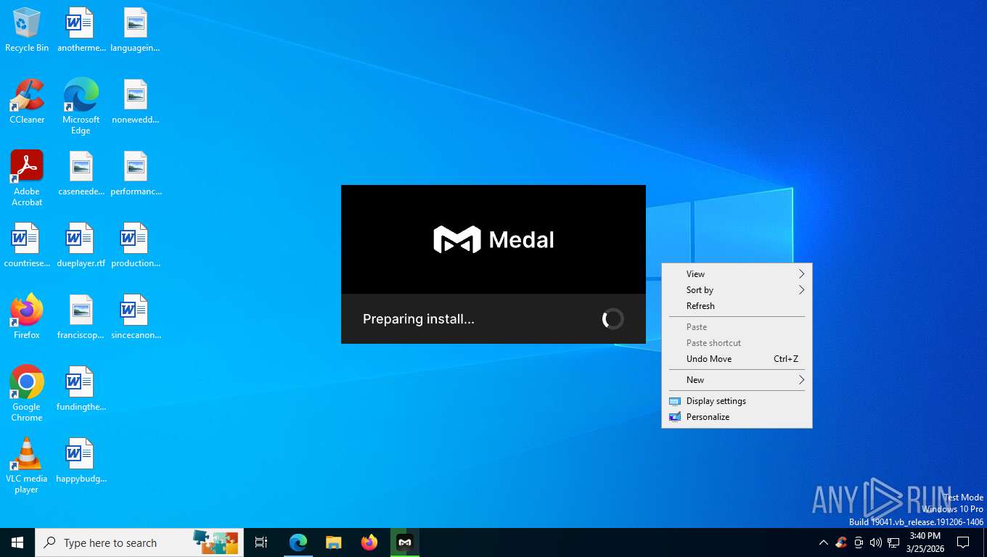Open the volume control in system tray
Image resolution: width=987 pixels, height=557 pixels.
875,542
